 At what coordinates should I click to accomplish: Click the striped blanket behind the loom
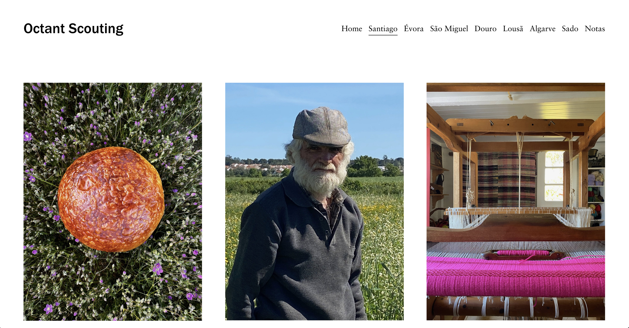pos(506,179)
